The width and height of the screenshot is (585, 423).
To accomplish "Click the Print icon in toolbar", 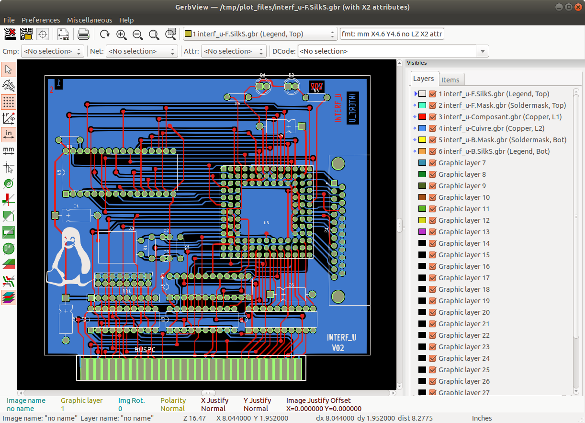I will coord(83,34).
